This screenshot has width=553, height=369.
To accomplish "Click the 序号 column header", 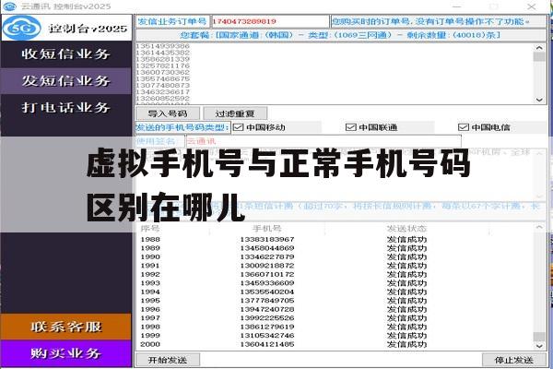I will [150, 229].
